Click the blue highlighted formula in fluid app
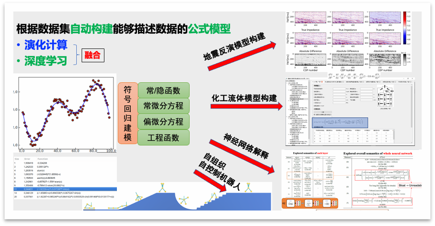The image size is (435, 226). (340, 123)
